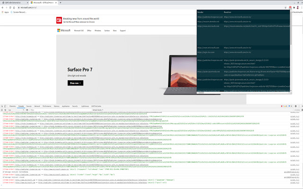Close the DevTools panel
303x189 pixels.
coord(302,106)
